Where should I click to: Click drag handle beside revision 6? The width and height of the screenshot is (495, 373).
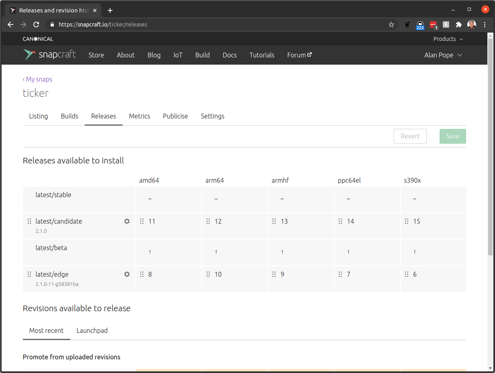[407, 274]
